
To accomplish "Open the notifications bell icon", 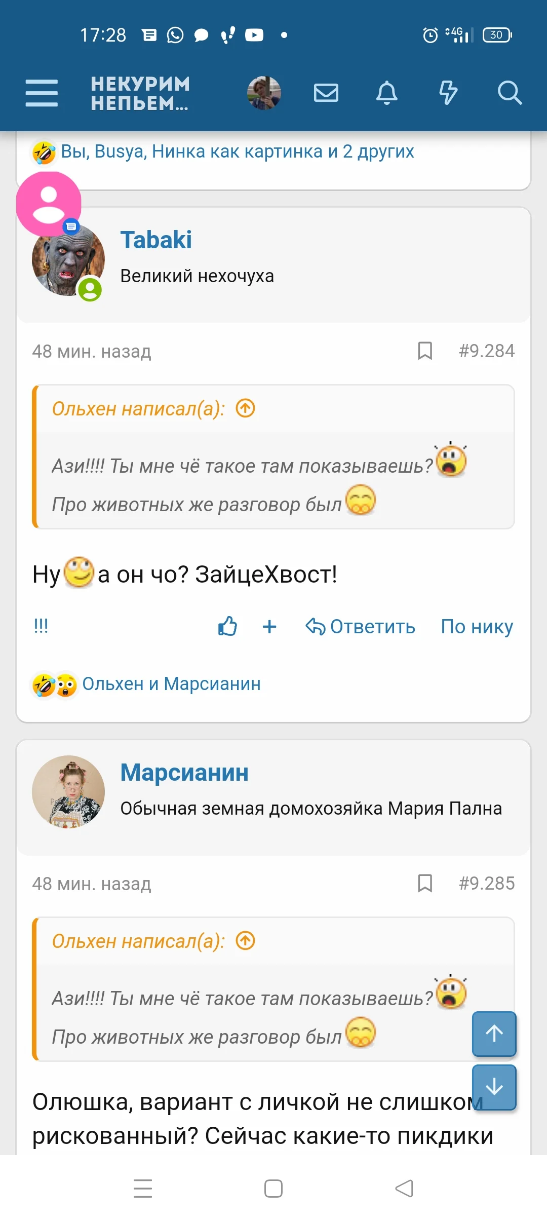I will tap(387, 93).
